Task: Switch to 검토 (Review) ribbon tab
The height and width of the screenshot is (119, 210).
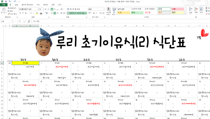Action: (x=53, y=5)
